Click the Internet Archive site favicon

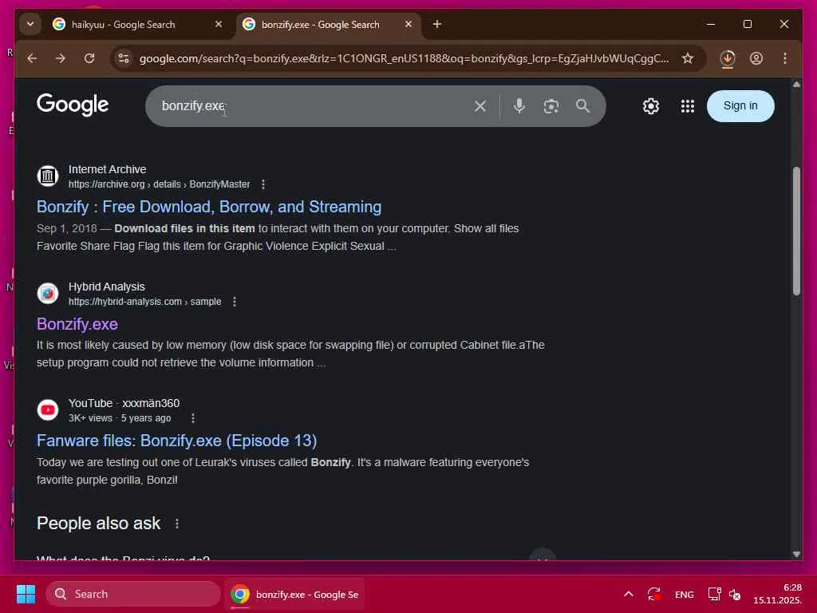47,176
